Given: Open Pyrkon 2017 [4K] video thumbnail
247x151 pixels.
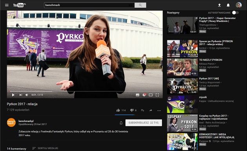Looking at the screenshot, I should pyautogui.click(x=182, y=86).
